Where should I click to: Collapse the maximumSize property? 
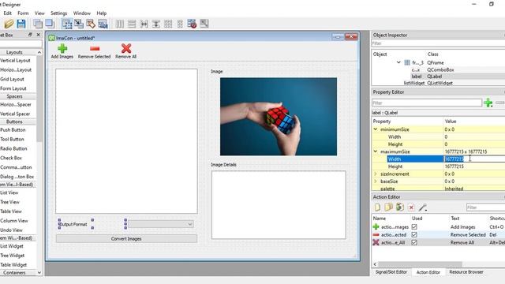click(x=376, y=151)
